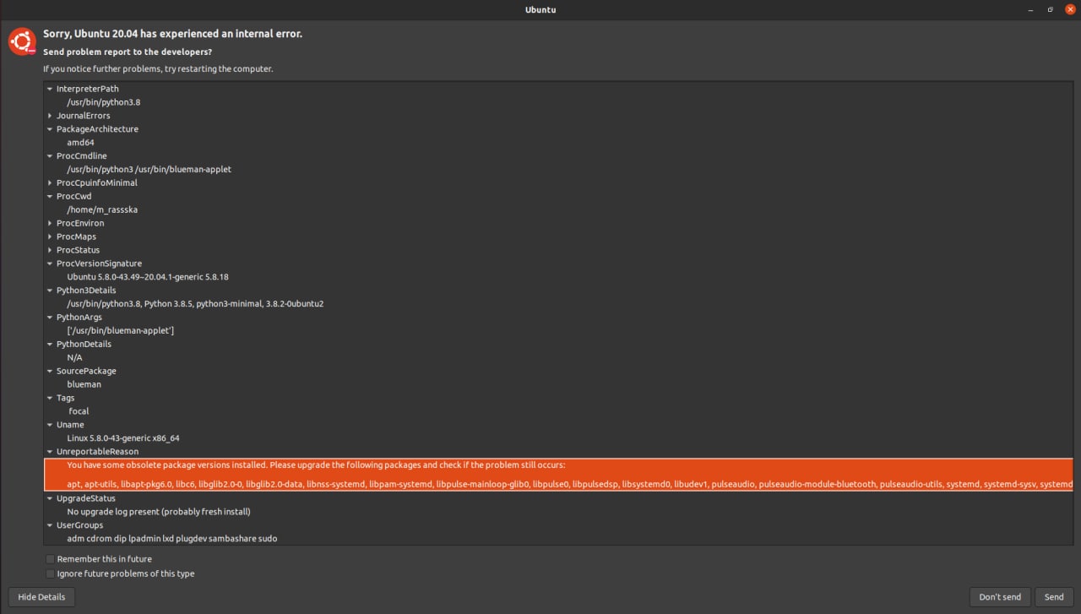The width and height of the screenshot is (1081, 614).
Task: Collapse the InterpreterPath entry
Action: 50,89
